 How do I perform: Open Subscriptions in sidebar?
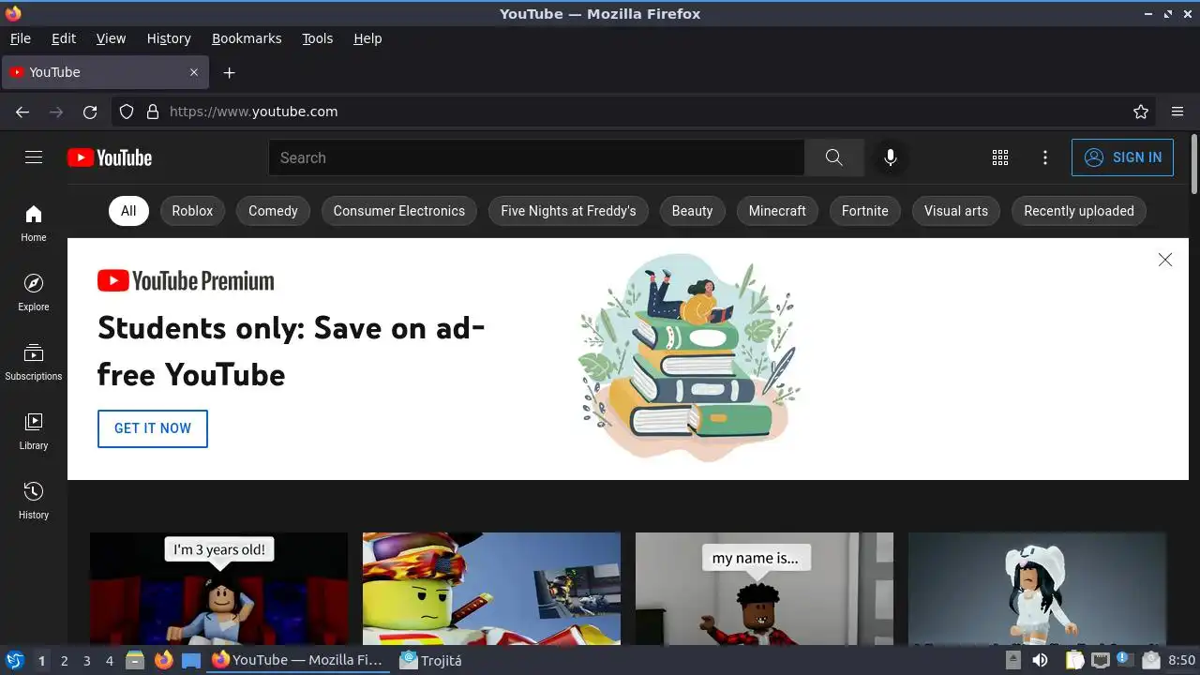[x=34, y=362]
